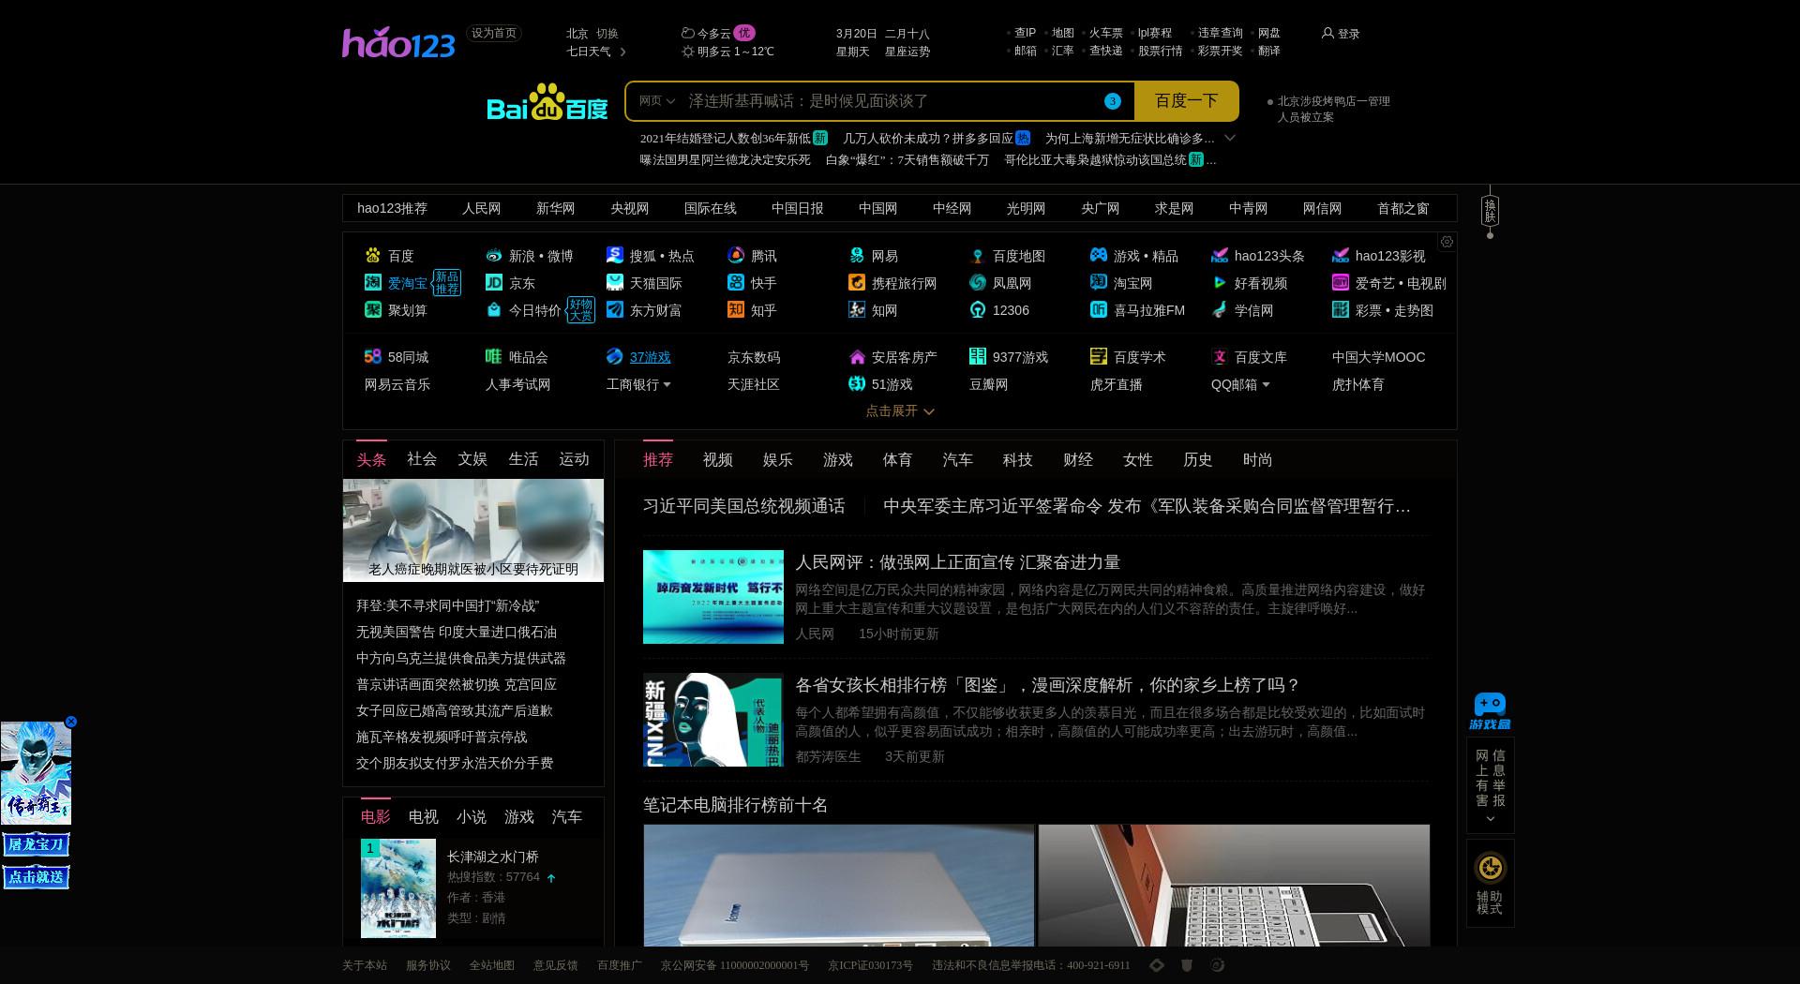Click the 安居客房产 house icon
Screen dimensions: 1800x984
click(x=857, y=356)
